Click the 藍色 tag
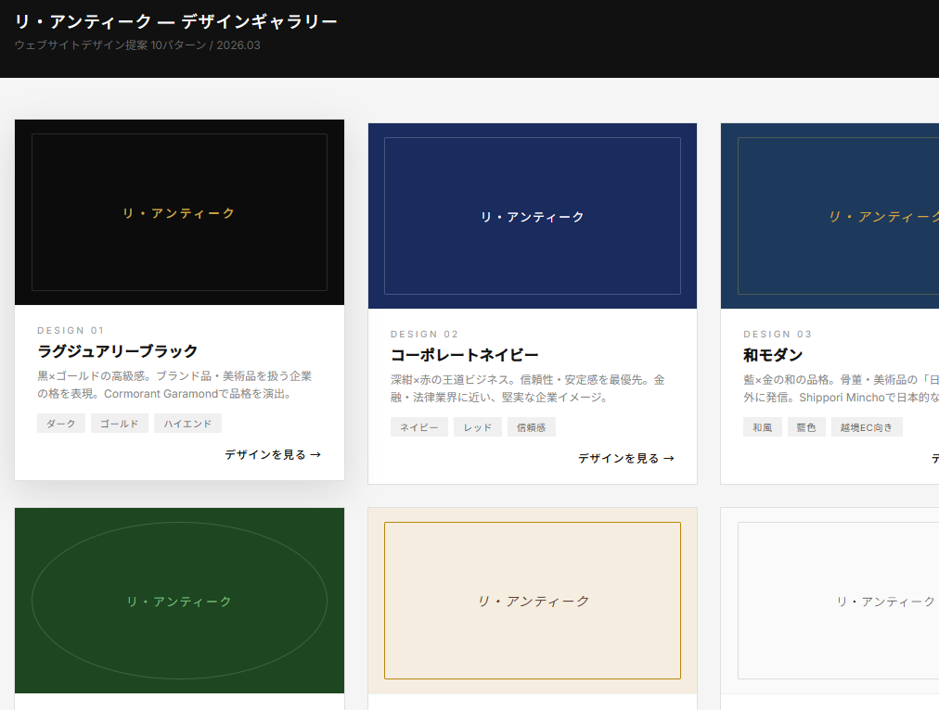Image resolution: width=939 pixels, height=710 pixels. (x=806, y=427)
